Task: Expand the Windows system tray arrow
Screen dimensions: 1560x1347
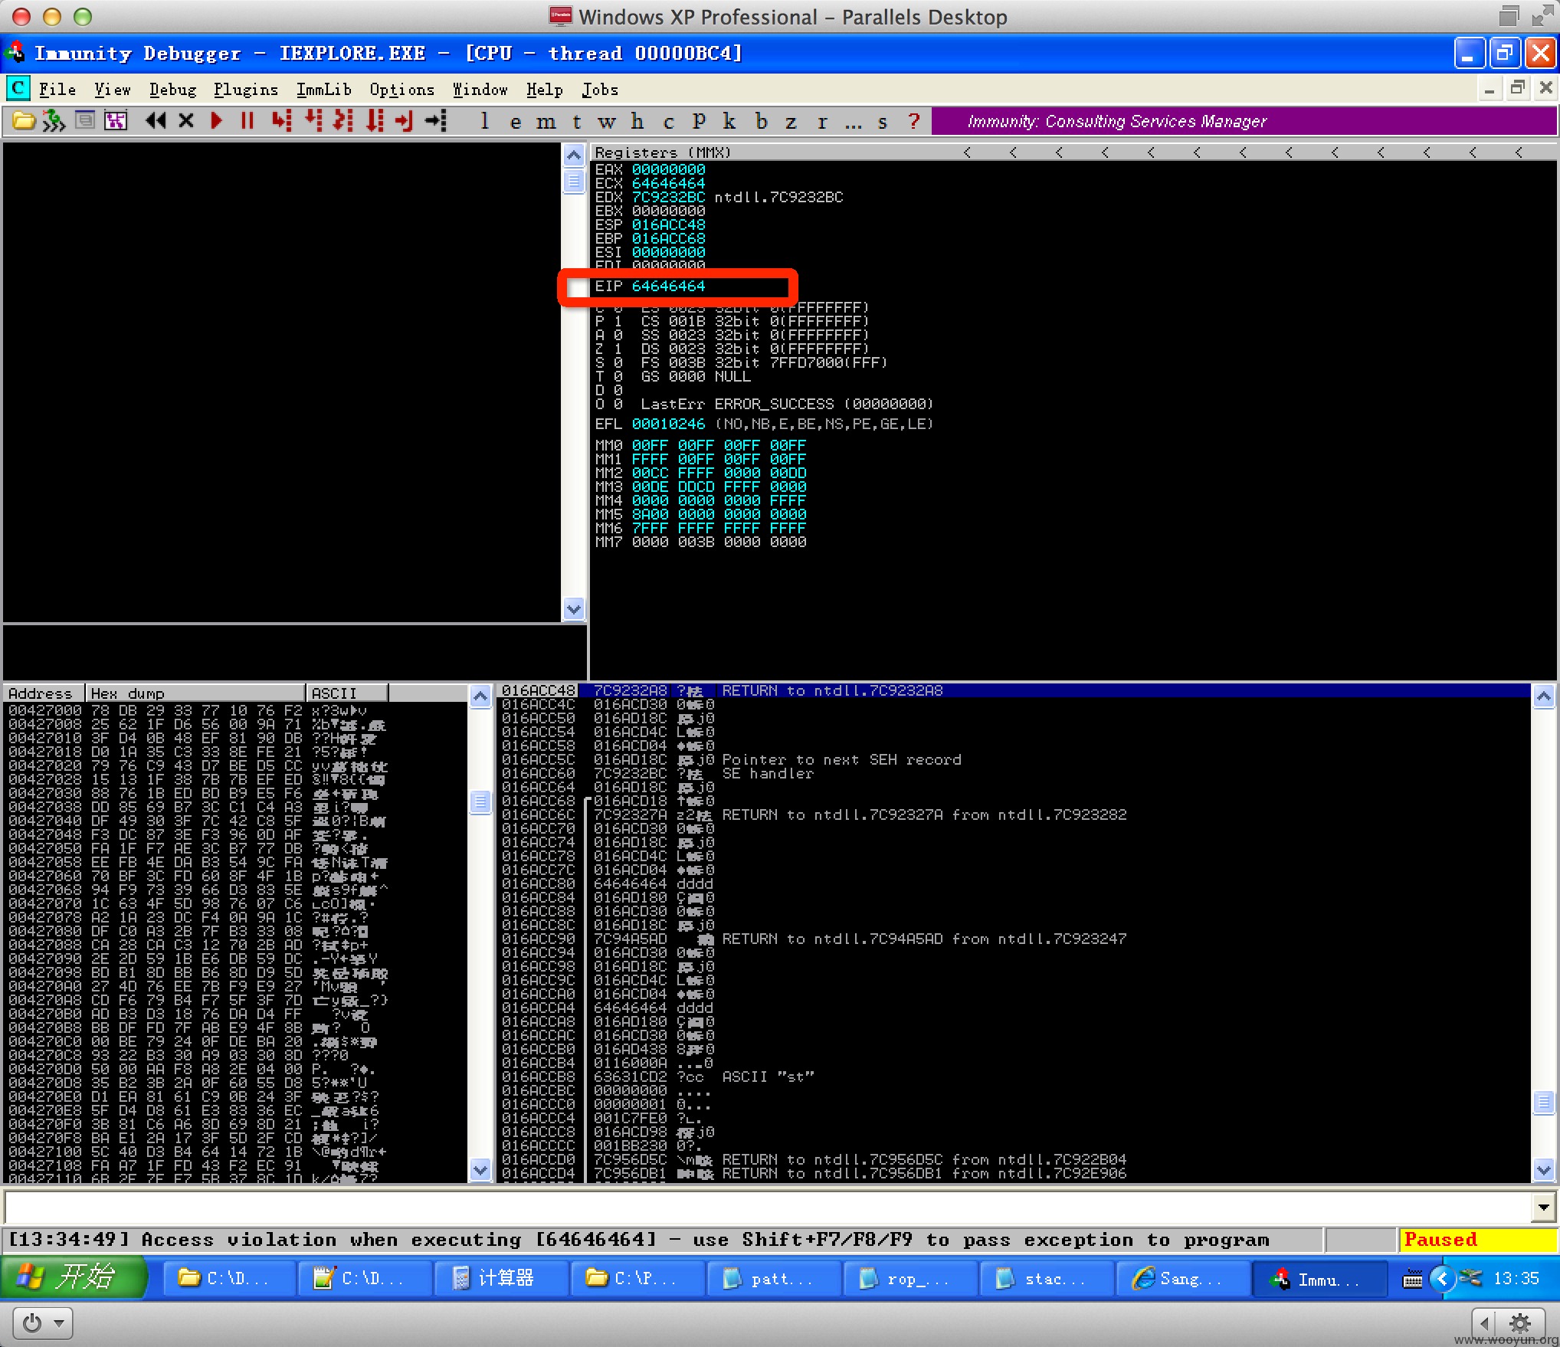Action: coord(1442,1278)
